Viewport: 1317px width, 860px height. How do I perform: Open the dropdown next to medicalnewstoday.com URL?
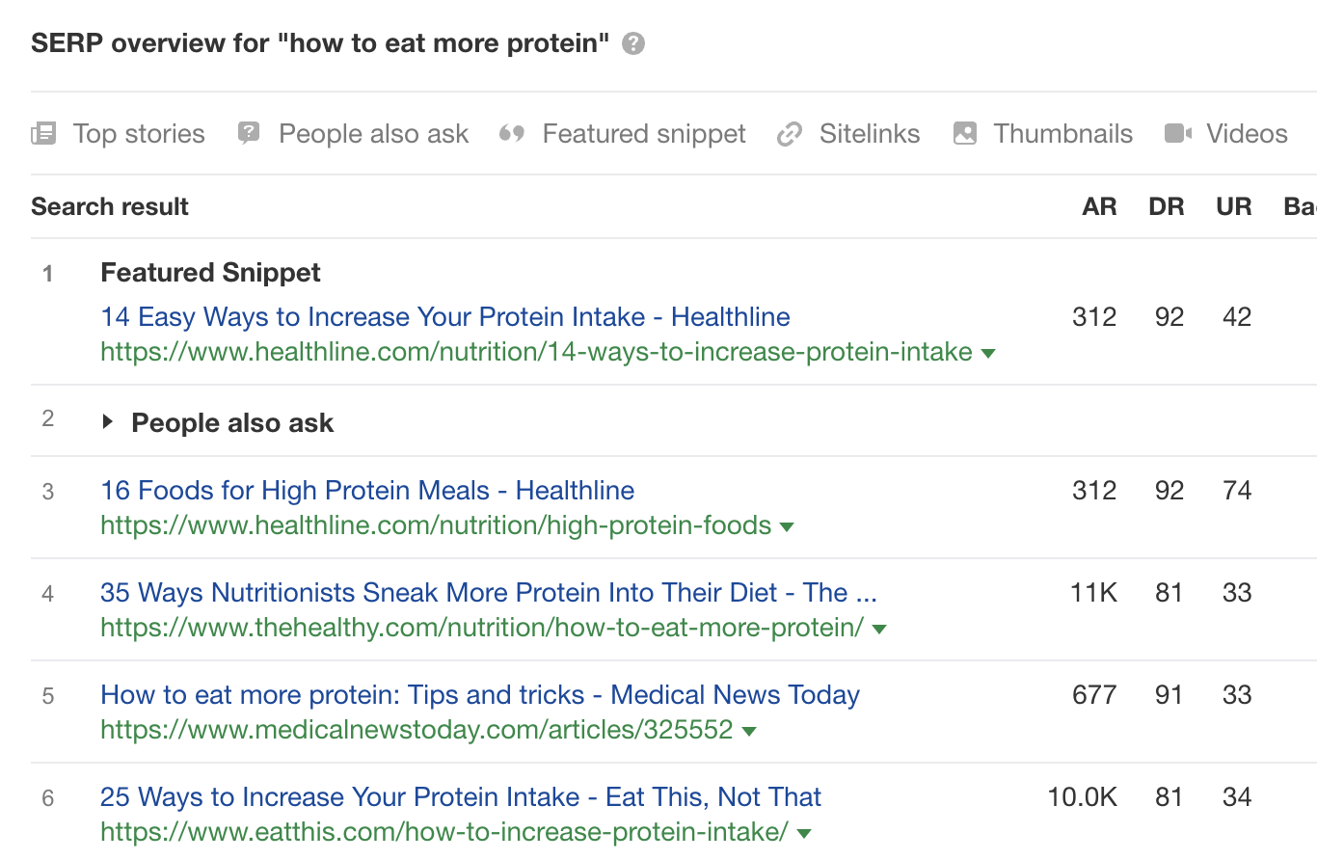coord(750,731)
